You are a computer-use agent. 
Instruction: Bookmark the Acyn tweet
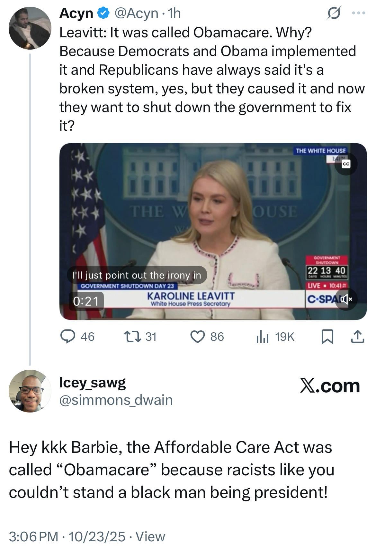[x=327, y=337]
